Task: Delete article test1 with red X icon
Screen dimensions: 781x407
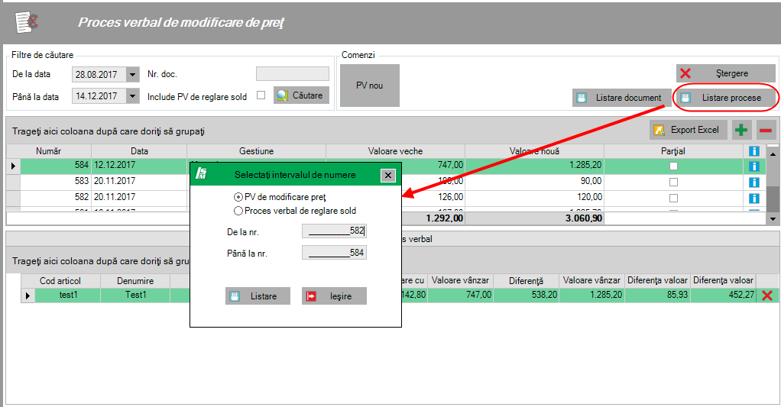Action: click(767, 295)
